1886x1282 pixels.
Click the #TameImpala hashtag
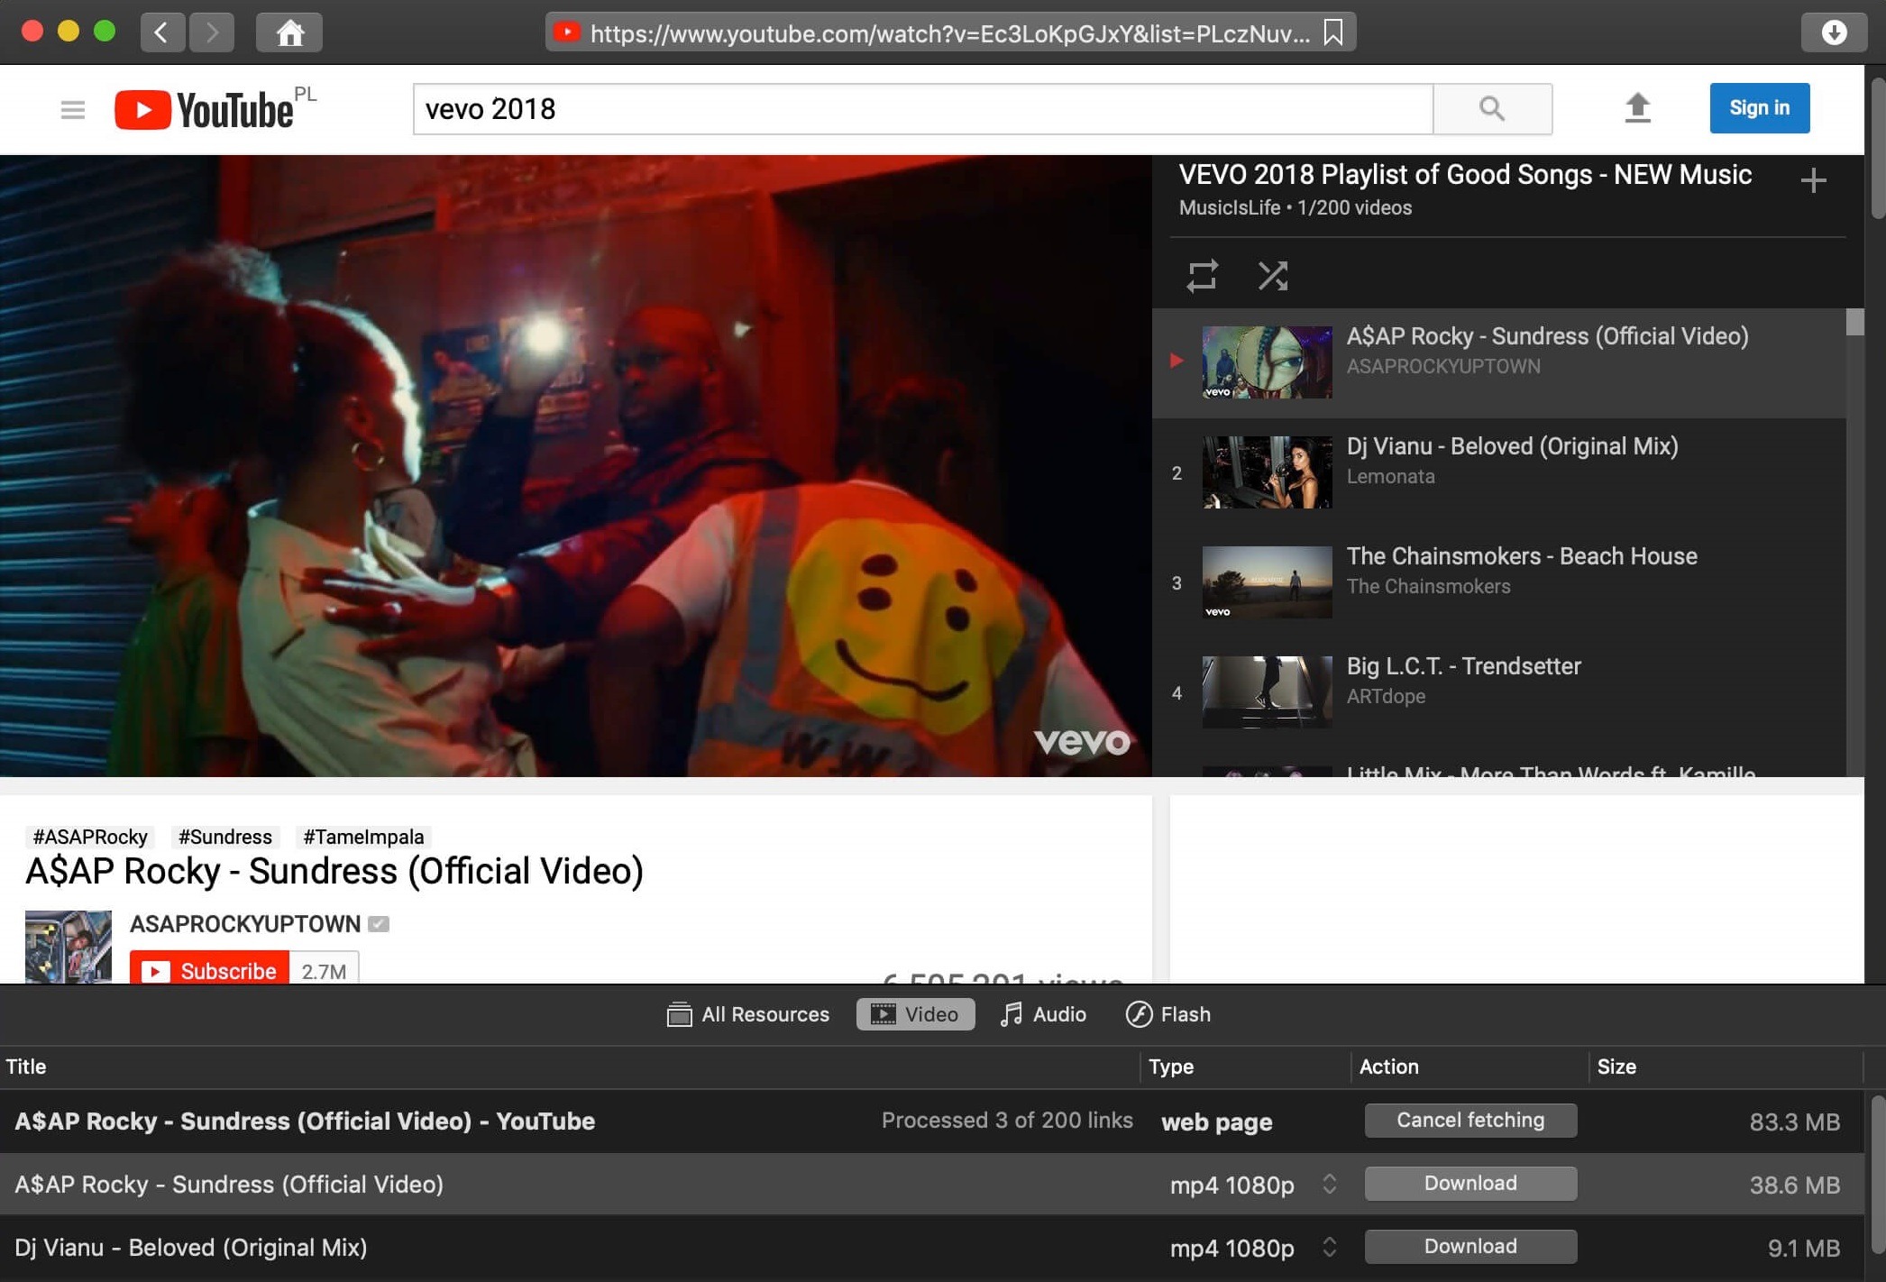[x=363, y=837]
